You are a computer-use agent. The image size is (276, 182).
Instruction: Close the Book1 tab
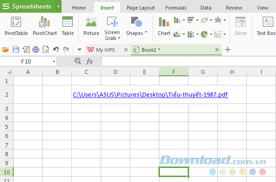click(x=217, y=50)
